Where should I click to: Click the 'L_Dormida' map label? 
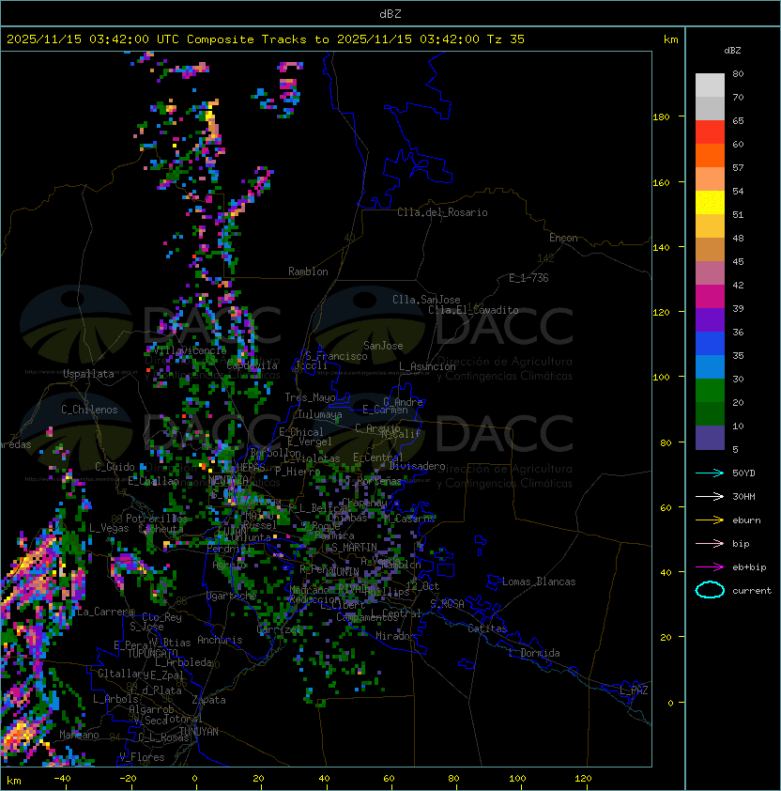coord(534,653)
